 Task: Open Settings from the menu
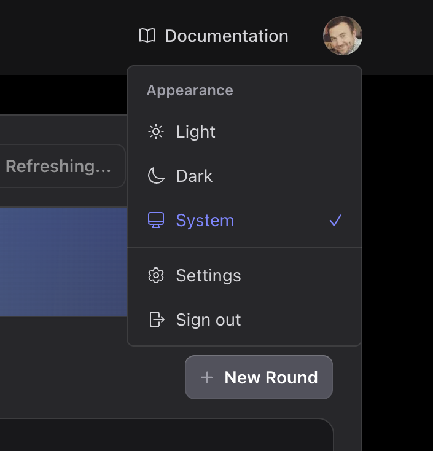(x=208, y=276)
